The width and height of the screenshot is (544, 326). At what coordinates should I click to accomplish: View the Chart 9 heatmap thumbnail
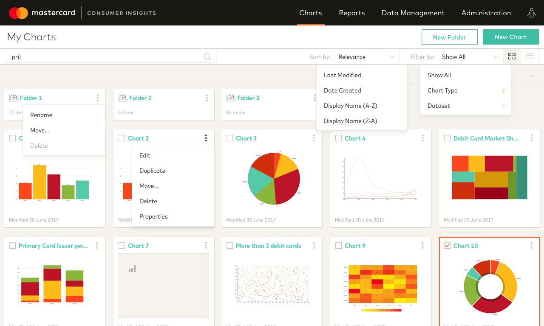click(380, 284)
